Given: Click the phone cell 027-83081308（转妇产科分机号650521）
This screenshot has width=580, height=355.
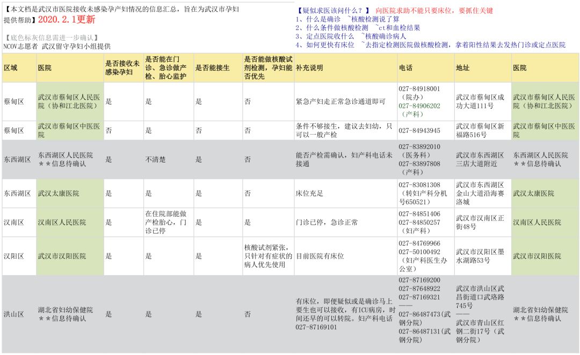Looking at the screenshot, I should pos(426,194).
